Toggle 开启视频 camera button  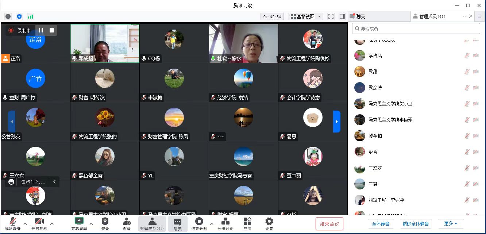point(39,223)
